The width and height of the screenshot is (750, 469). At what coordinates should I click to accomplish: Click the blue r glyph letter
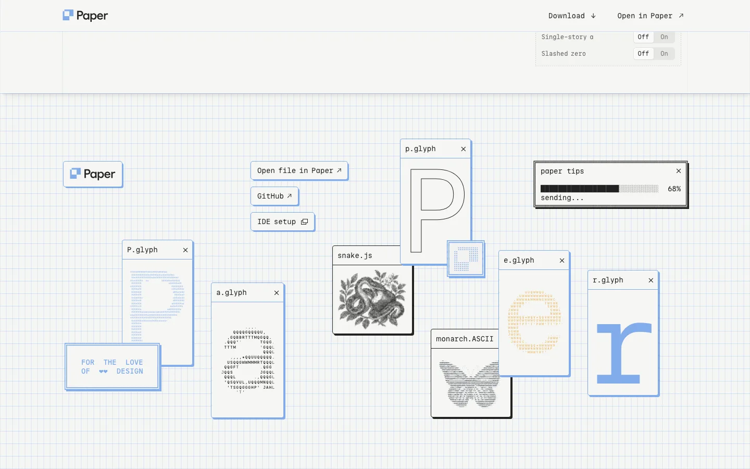pyautogui.click(x=624, y=353)
